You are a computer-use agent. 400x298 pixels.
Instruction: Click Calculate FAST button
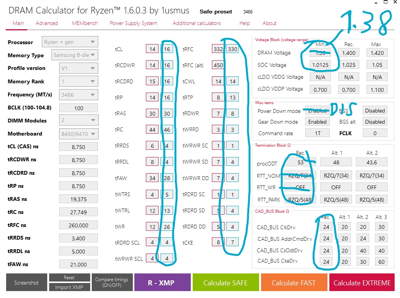(x=294, y=282)
